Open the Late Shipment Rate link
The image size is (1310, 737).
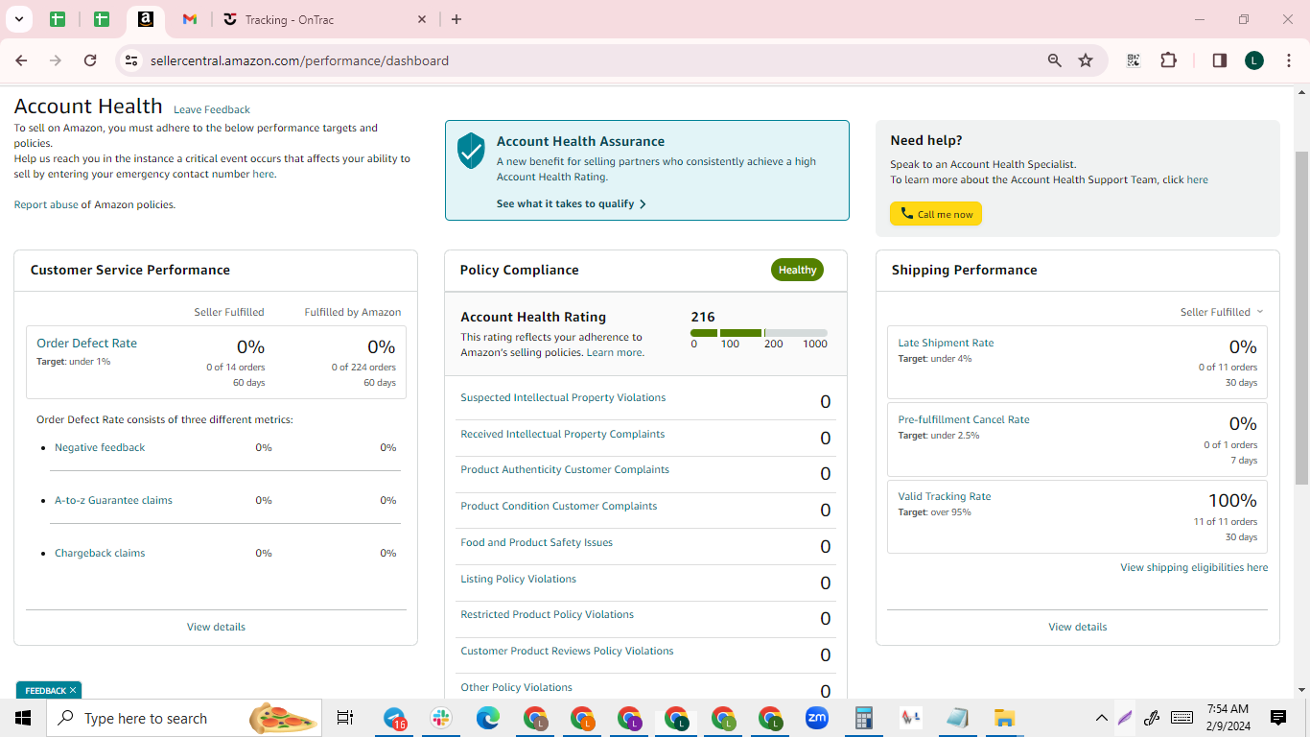coord(946,343)
